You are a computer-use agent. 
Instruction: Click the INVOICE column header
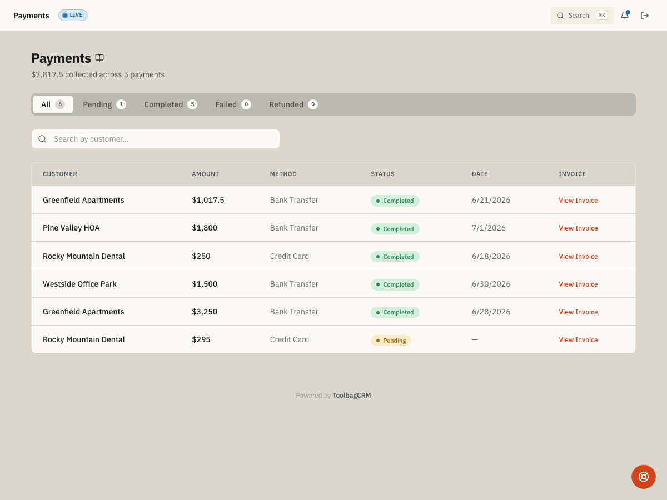click(x=573, y=174)
